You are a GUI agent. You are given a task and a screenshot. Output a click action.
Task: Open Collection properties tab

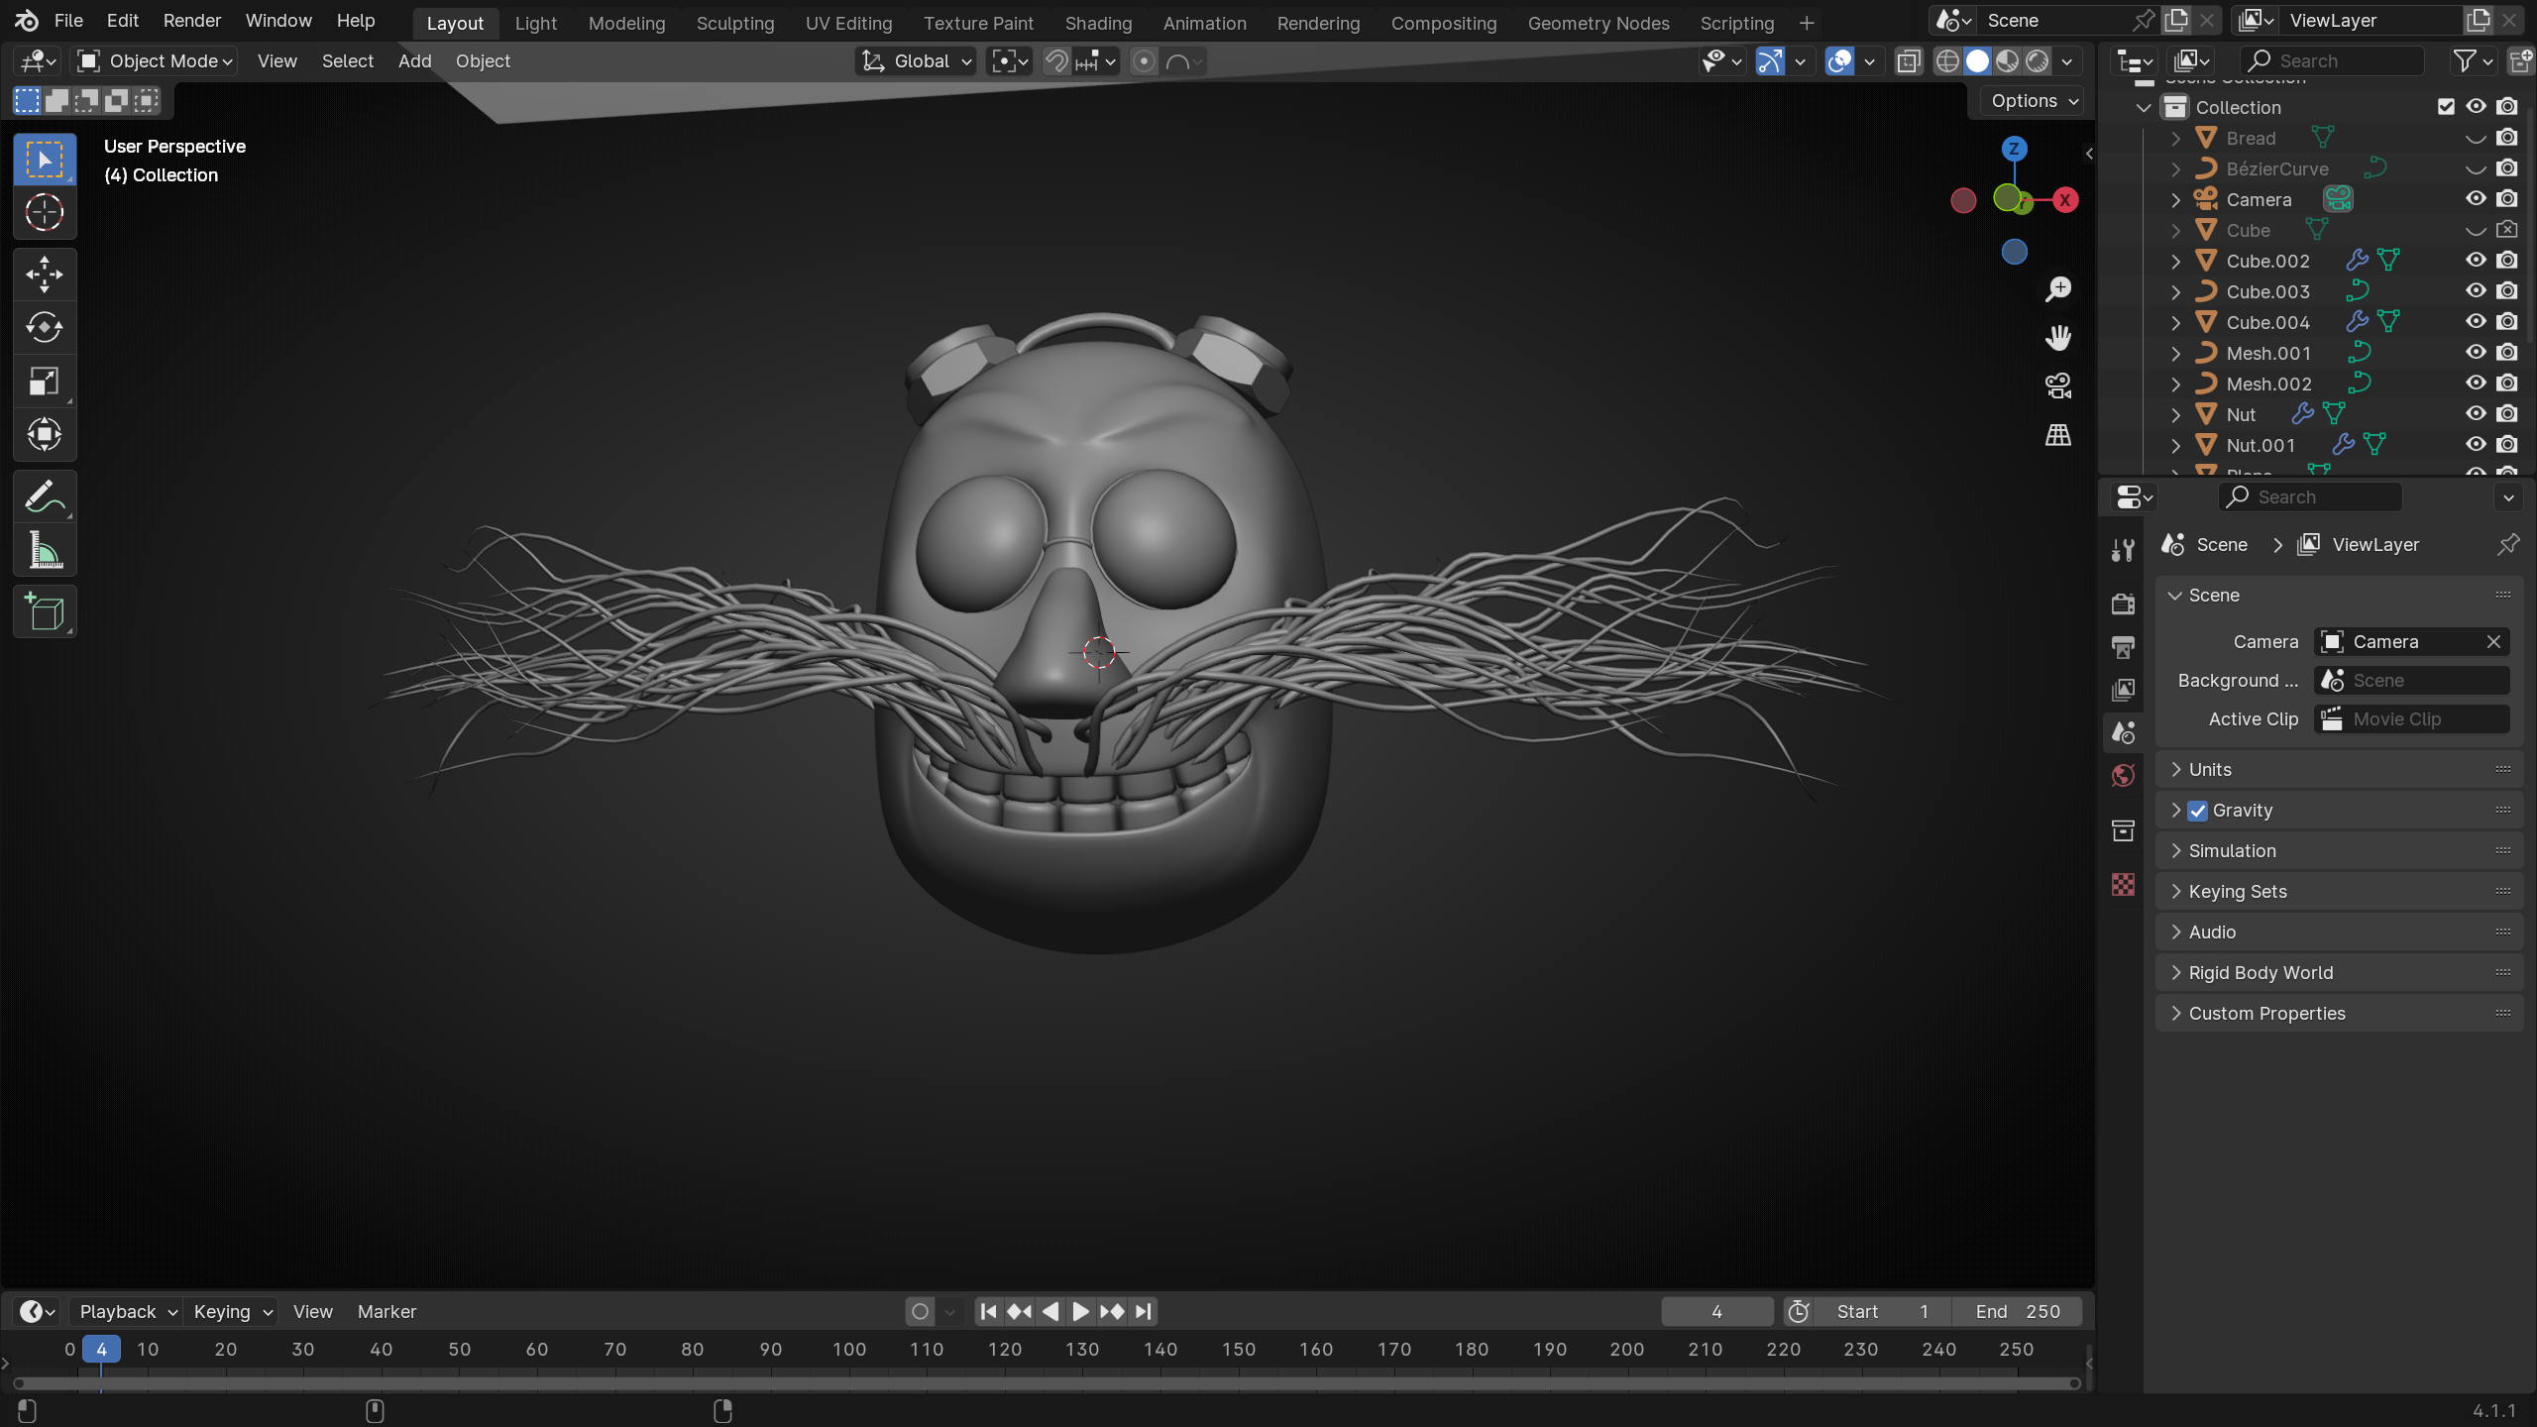coord(2123,830)
